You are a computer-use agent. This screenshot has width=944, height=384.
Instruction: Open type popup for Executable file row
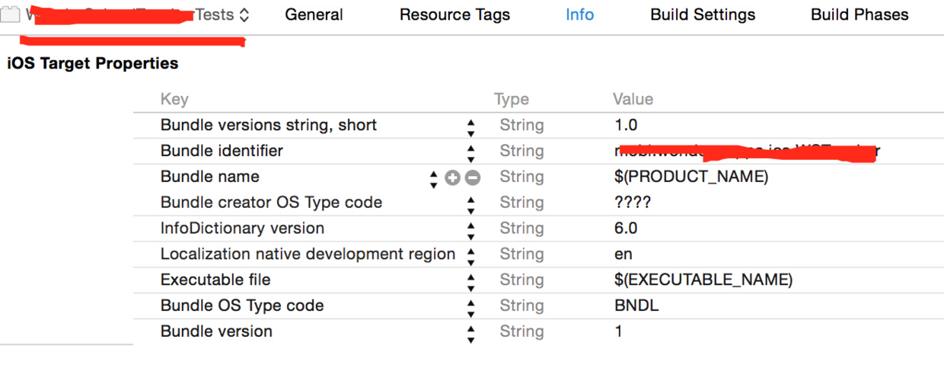(471, 281)
